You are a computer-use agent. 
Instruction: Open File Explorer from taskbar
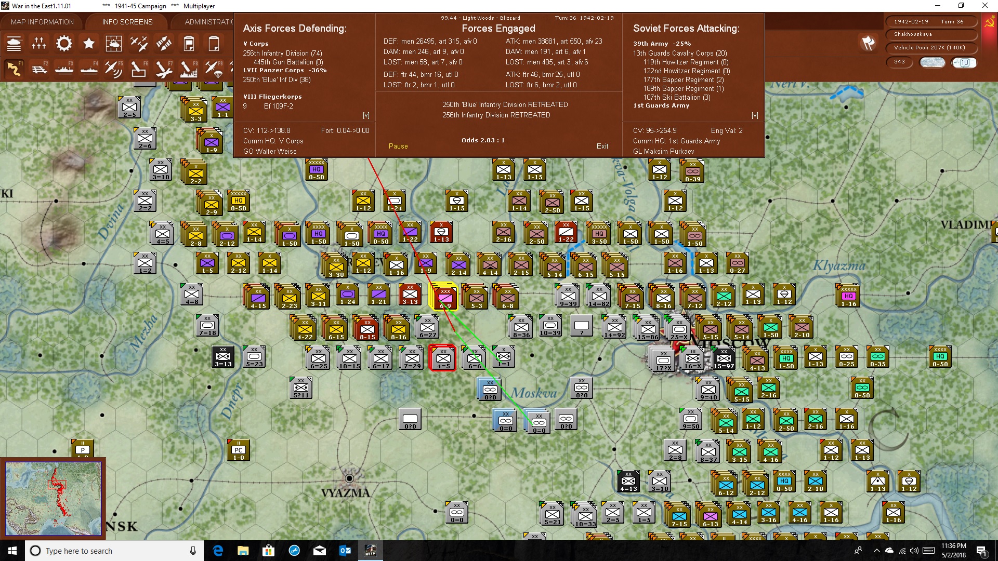point(243,551)
